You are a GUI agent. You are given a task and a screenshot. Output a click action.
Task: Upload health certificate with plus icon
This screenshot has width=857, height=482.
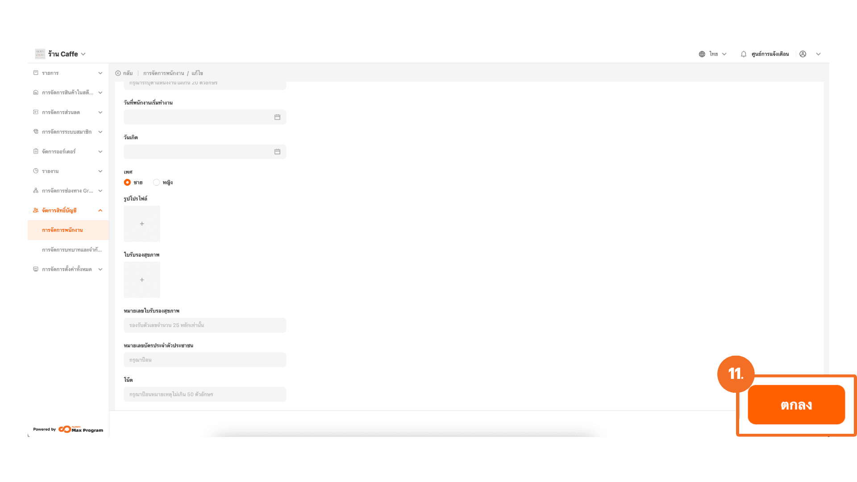coord(142,280)
